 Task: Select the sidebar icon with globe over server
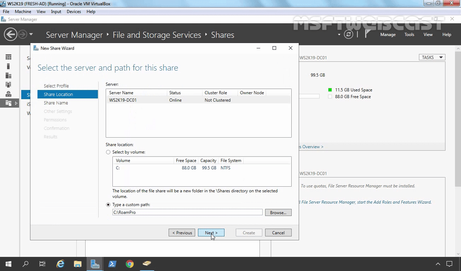(8, 94)
